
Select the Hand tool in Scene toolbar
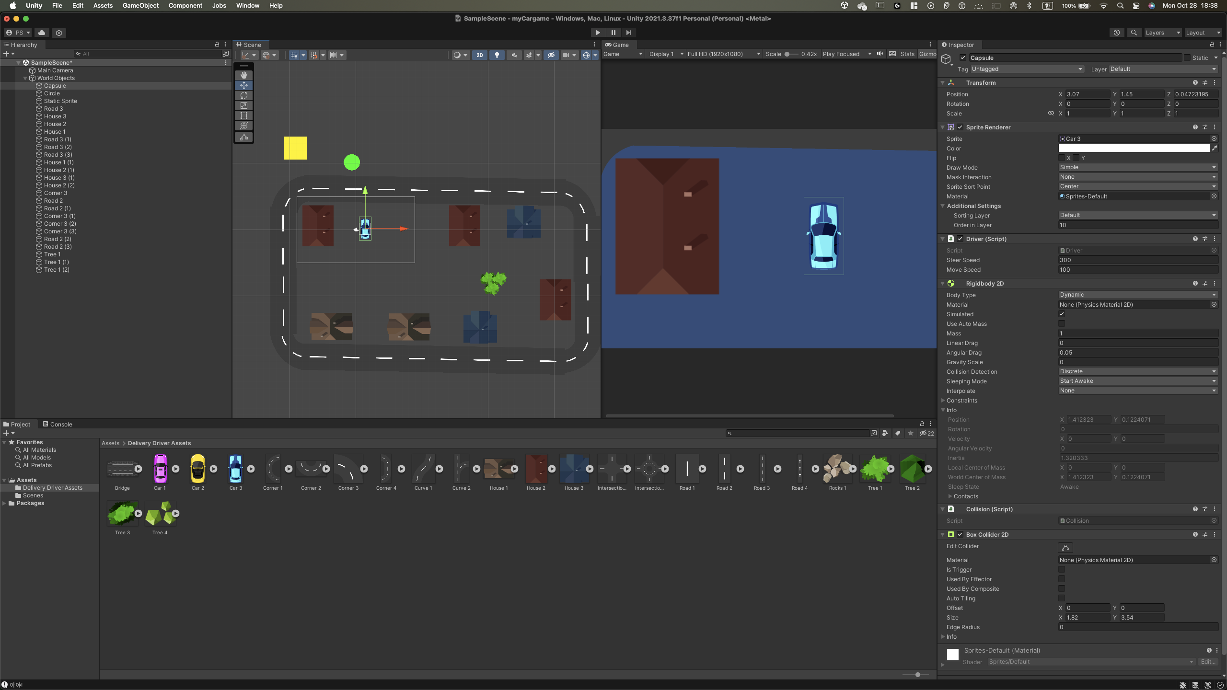(x=244, y=75)
